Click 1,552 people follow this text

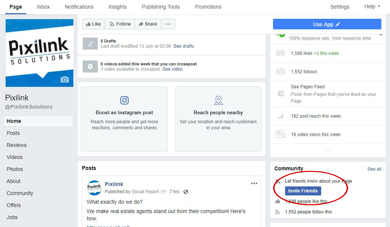[308, 212]
